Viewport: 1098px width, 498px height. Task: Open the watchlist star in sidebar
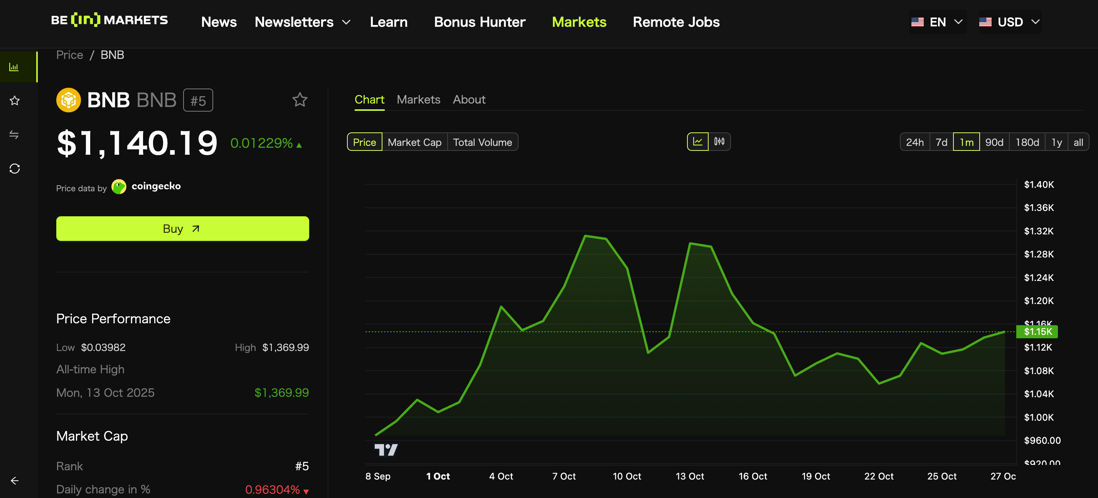[15, 101]
